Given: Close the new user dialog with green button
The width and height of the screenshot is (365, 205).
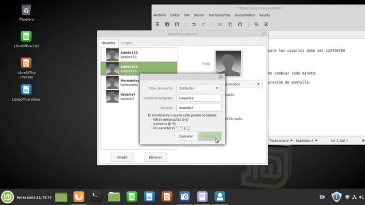Looking at the screenshot, I should coord(221,77).
